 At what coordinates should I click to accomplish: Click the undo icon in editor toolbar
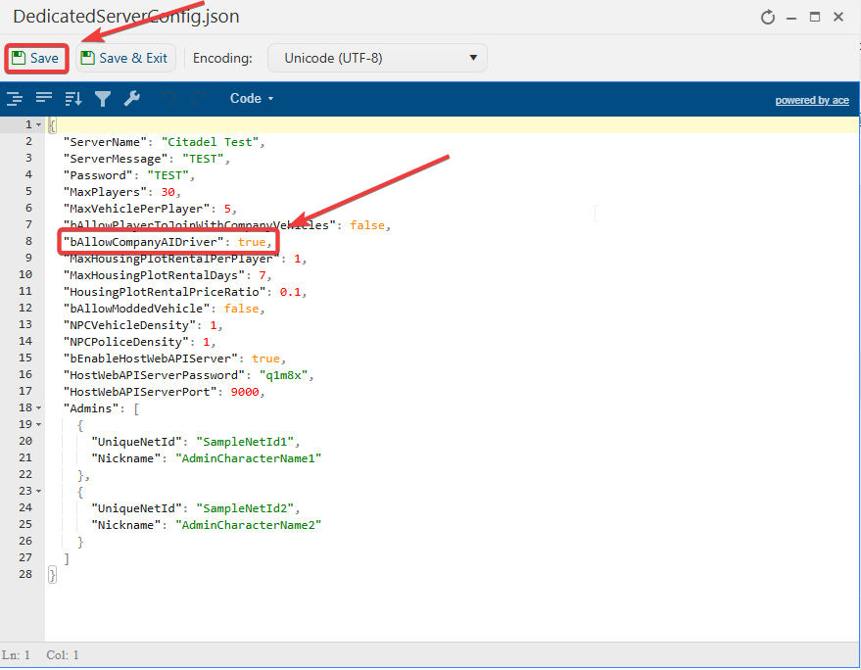tap(168, 99)
